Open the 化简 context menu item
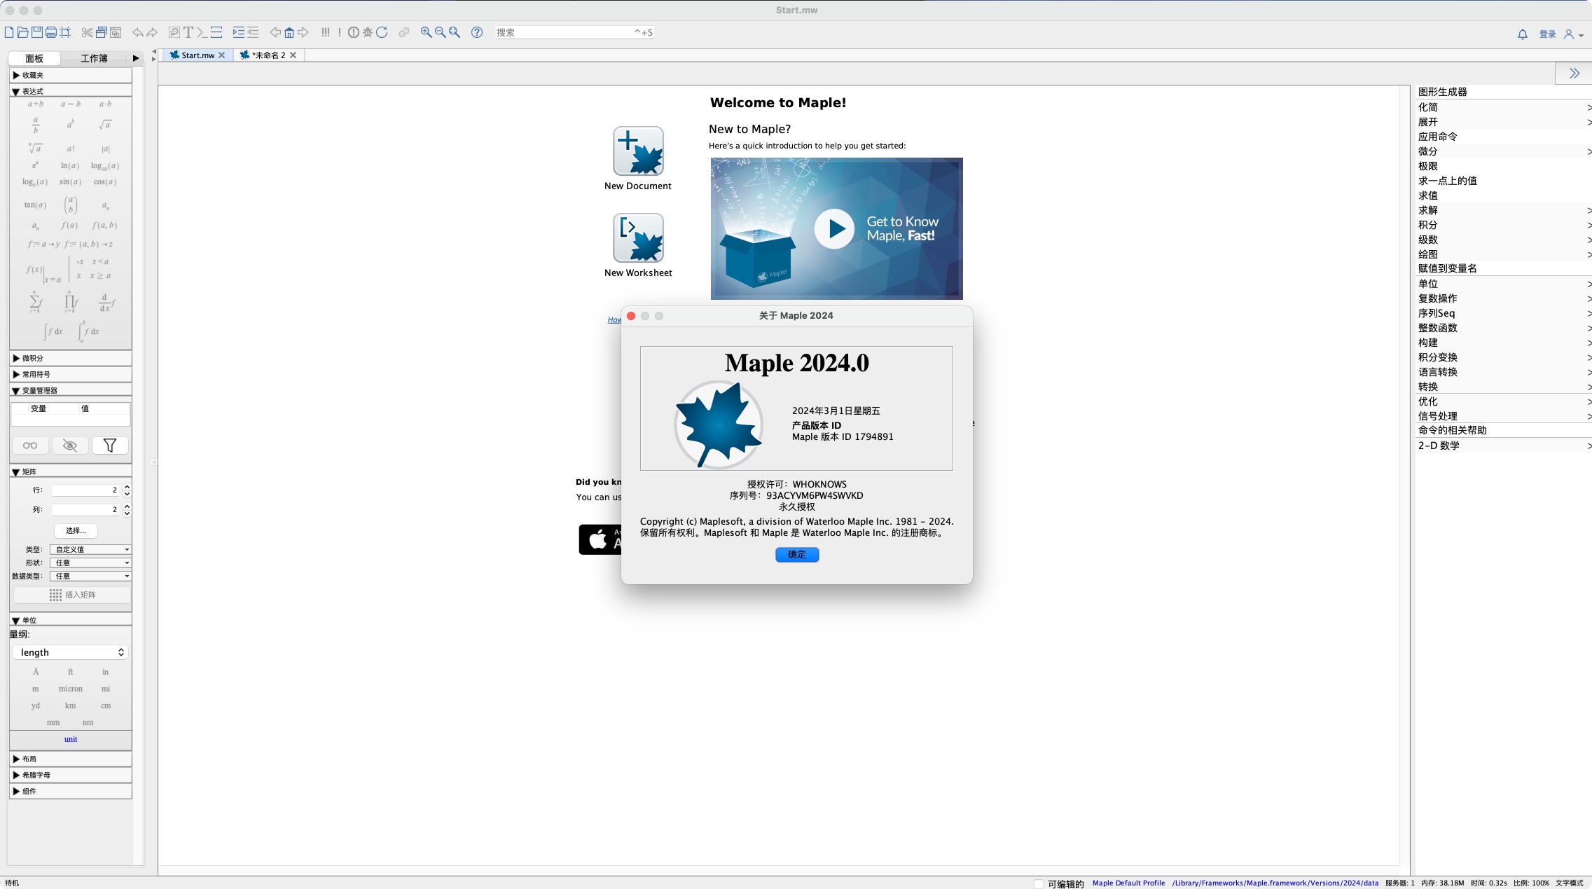 tap(1504, 107)
